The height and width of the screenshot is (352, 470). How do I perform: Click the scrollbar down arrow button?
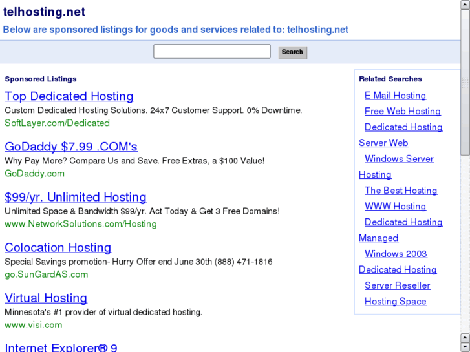465,347
